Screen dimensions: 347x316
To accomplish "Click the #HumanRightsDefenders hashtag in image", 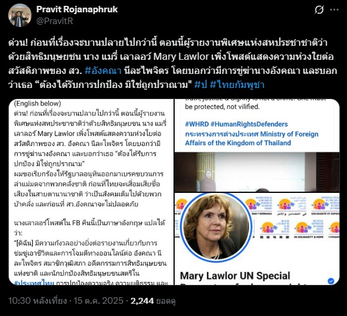I will [249, 124].
